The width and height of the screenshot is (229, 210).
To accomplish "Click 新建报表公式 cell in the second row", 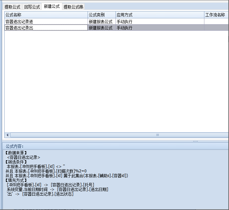I will (101, 28).
